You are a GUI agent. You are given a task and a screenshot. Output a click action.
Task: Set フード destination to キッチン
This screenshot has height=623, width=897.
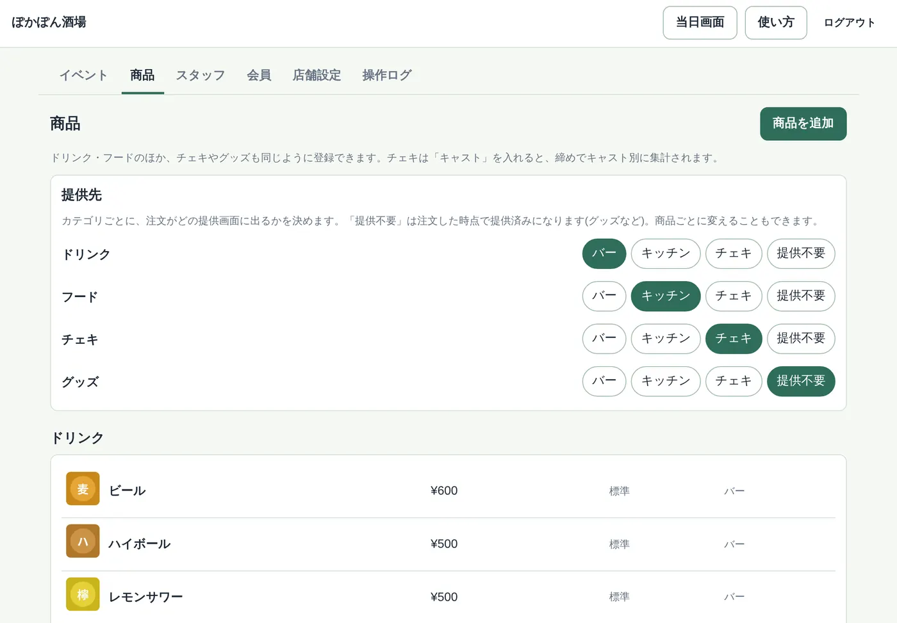tap(666, 296)
